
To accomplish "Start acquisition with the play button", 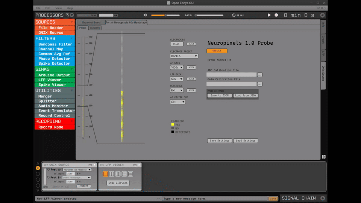I will (269, 15).
